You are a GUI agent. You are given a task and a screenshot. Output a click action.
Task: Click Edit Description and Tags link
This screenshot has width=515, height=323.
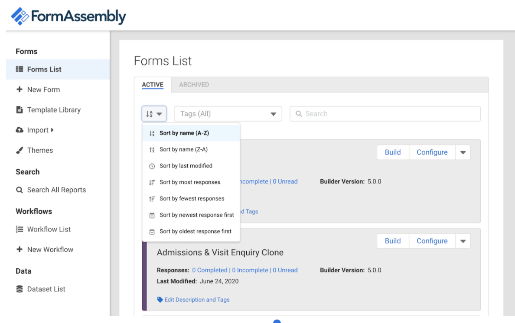point(197,300)
